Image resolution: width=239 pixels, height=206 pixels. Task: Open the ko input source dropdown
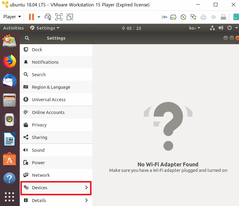pyautogui.click(x=195, y=28)
